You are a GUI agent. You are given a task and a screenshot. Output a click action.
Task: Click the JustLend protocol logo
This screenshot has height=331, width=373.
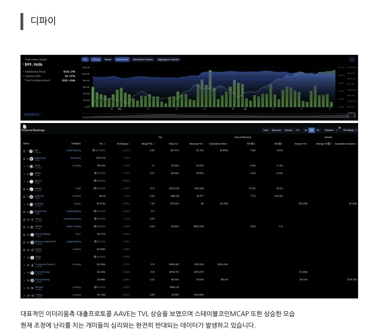[x=31, y=197]
